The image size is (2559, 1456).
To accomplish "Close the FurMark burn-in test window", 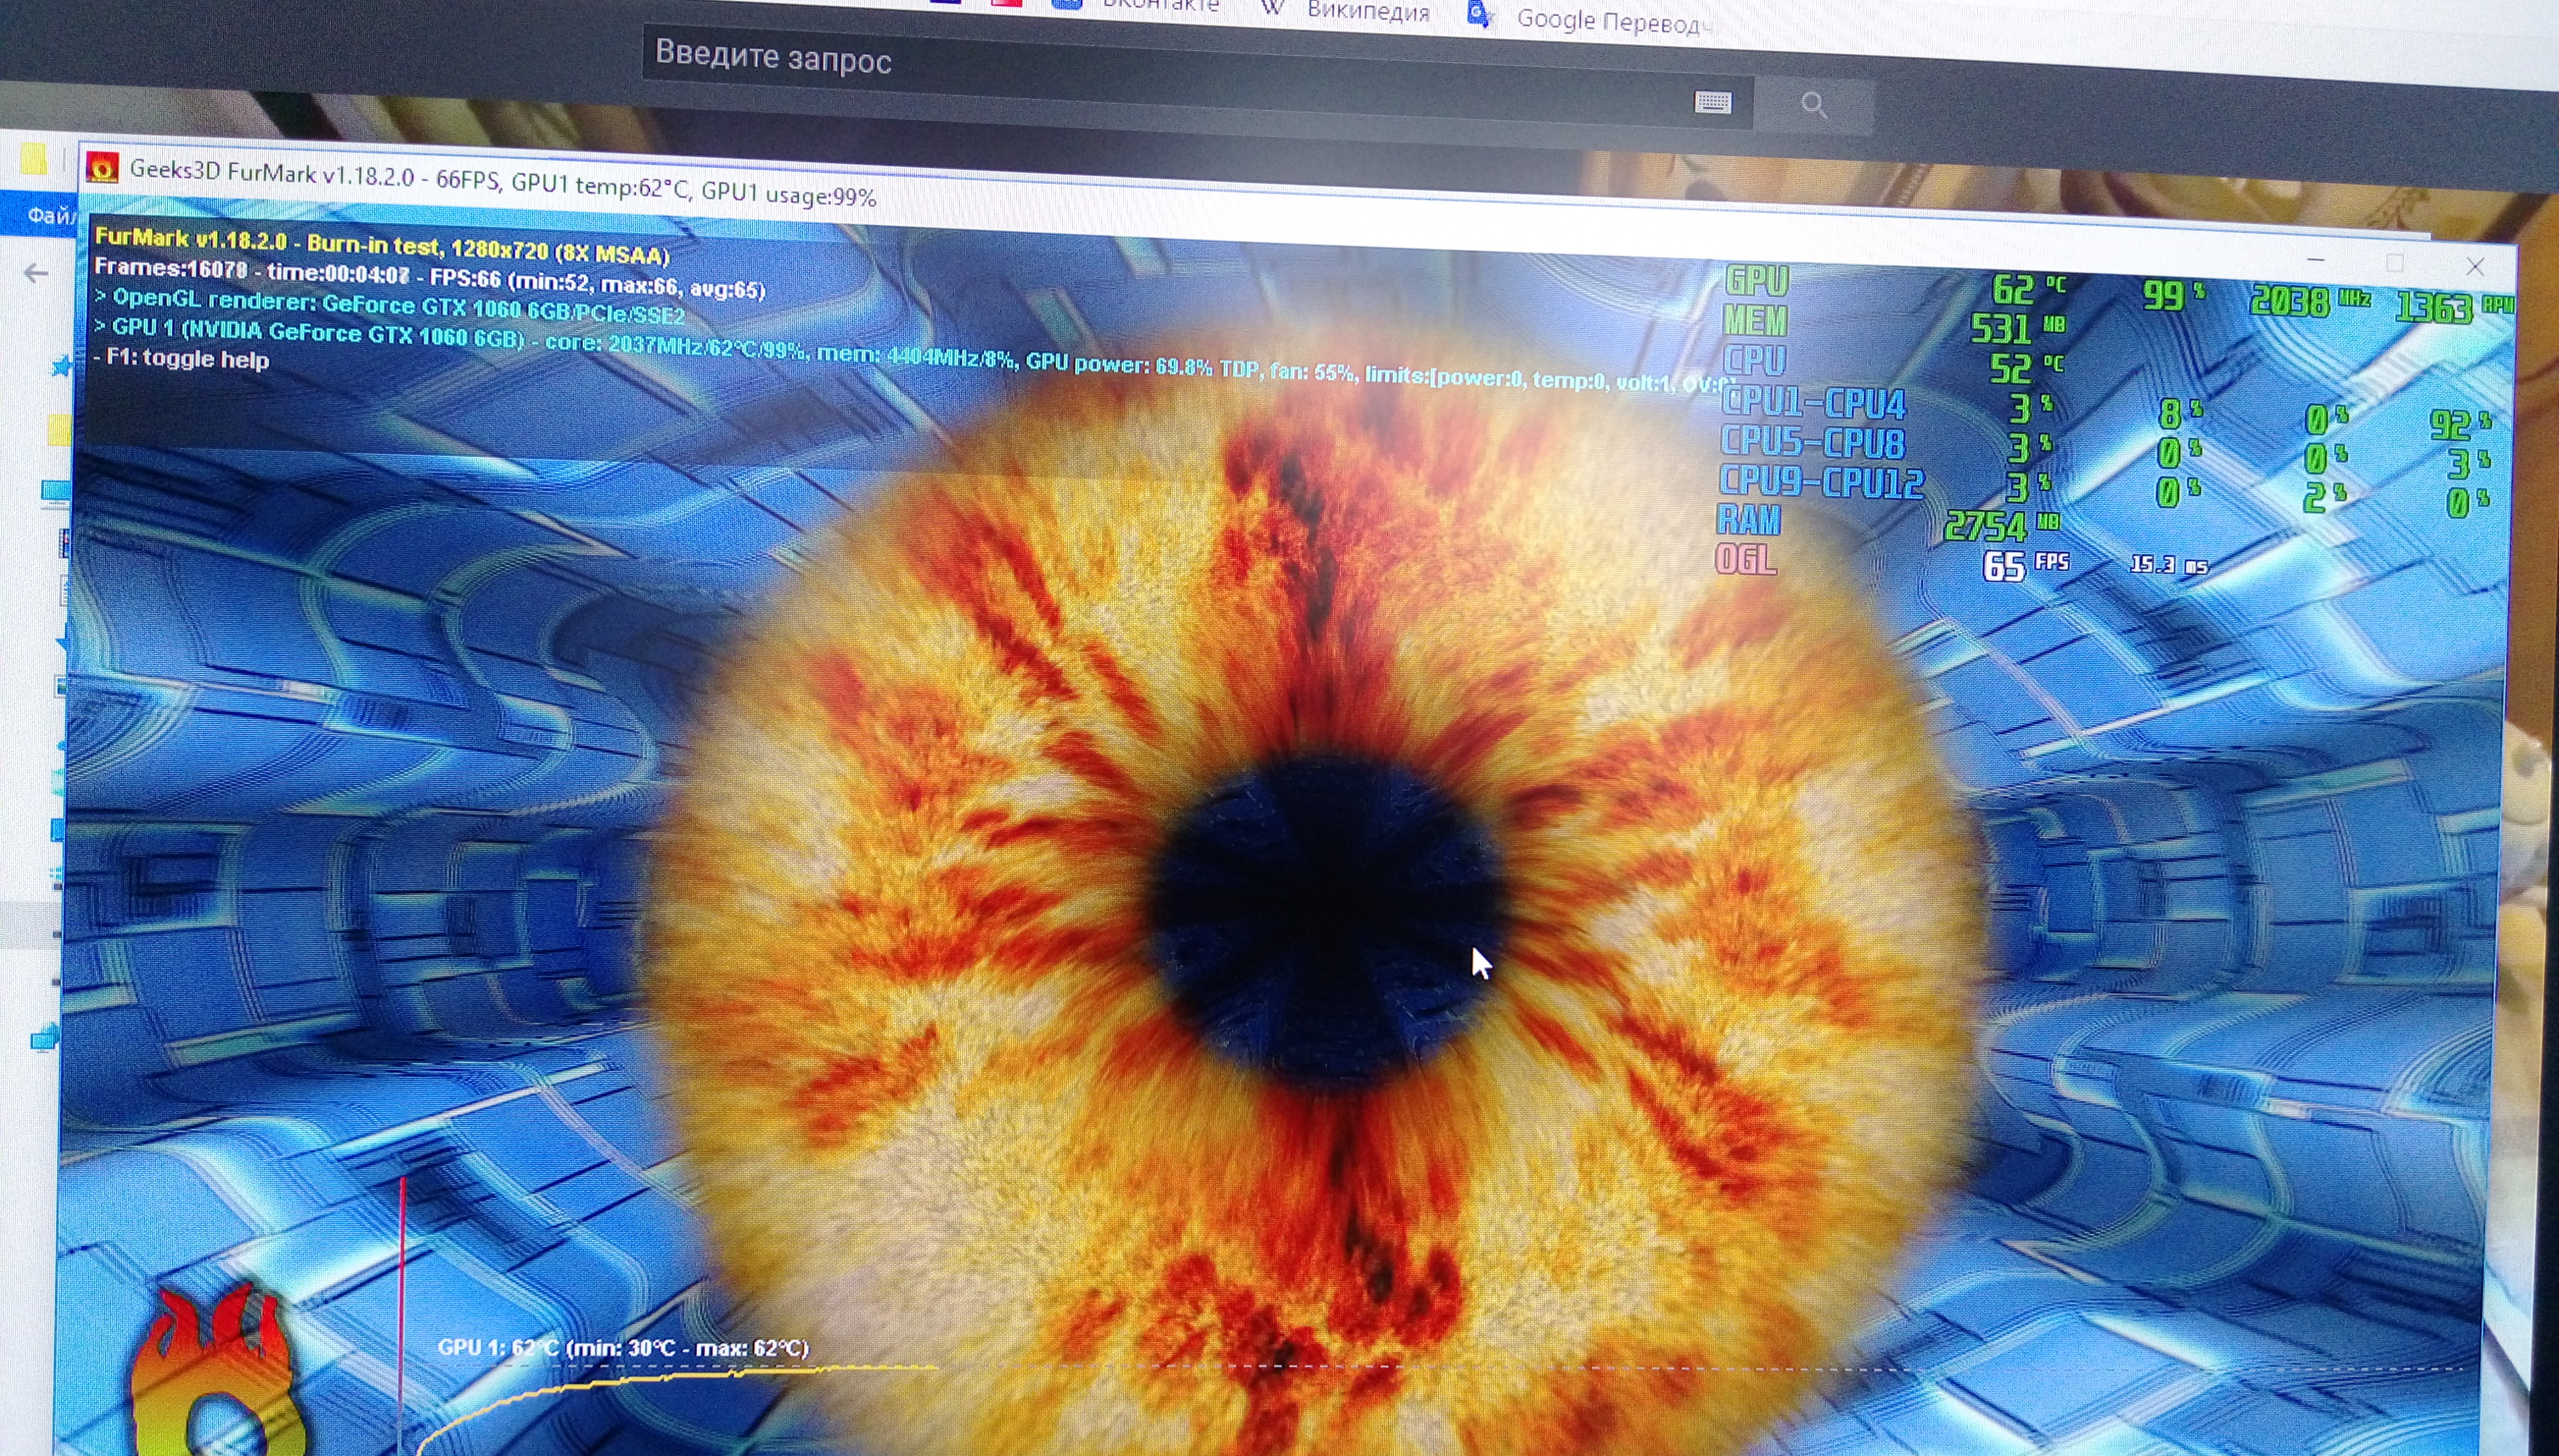I will click(2475, 266).
